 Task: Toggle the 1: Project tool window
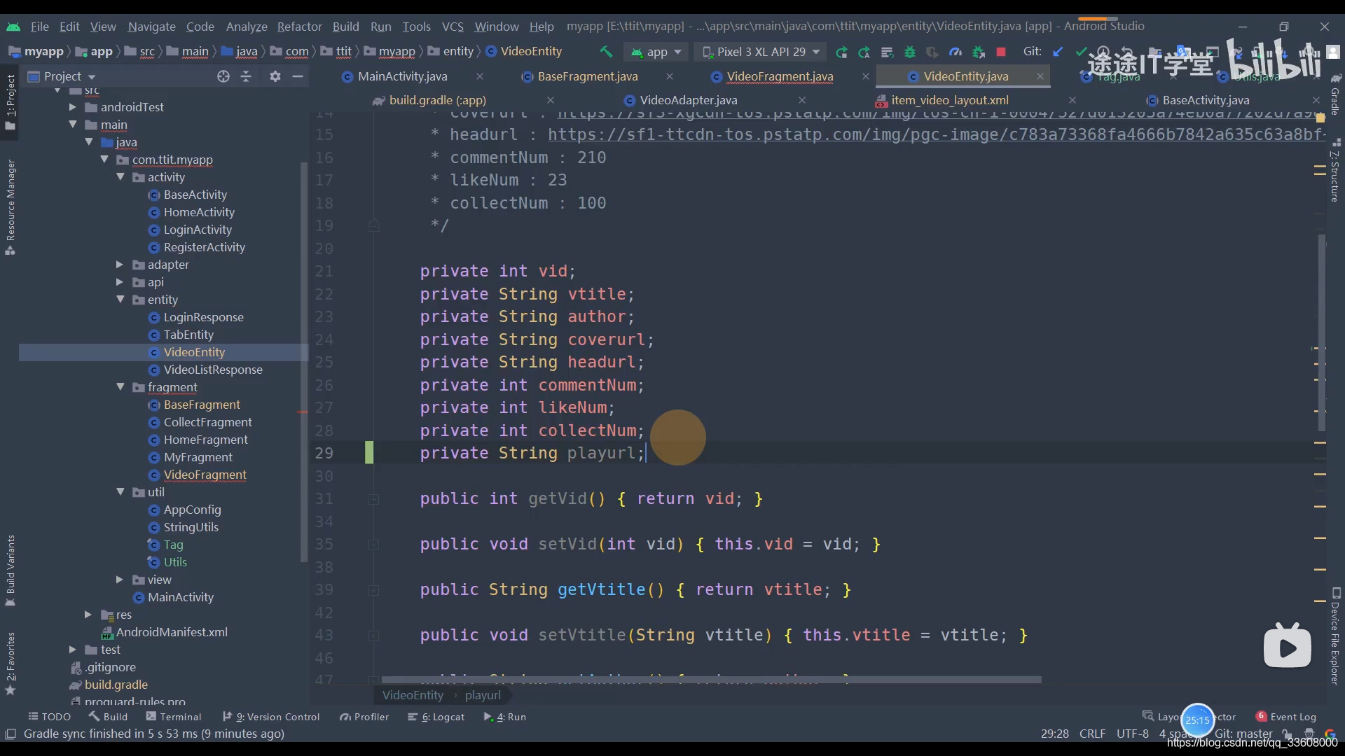[11, 101]
